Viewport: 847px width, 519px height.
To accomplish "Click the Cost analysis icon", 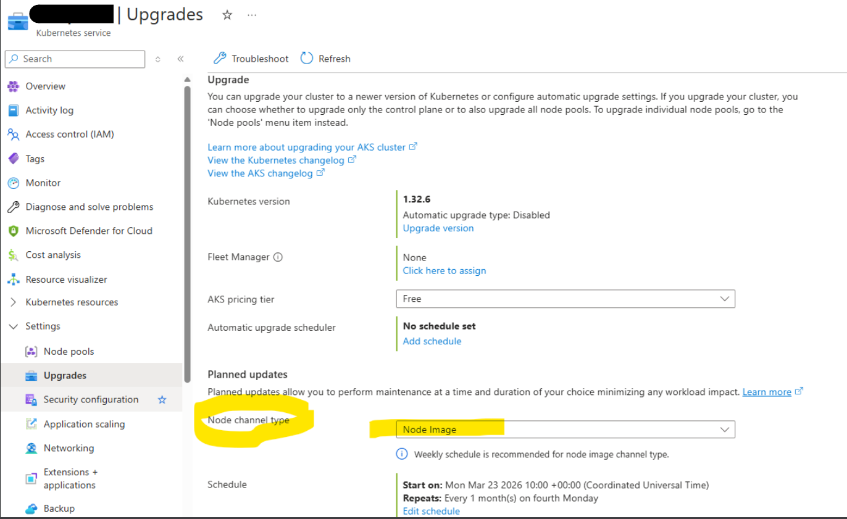I will [x=14, y=255].
